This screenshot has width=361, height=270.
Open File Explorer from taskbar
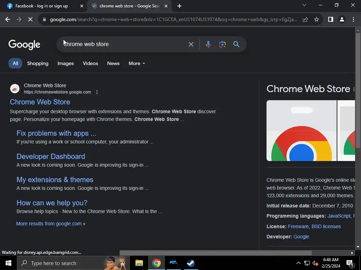tap(139, 263)
